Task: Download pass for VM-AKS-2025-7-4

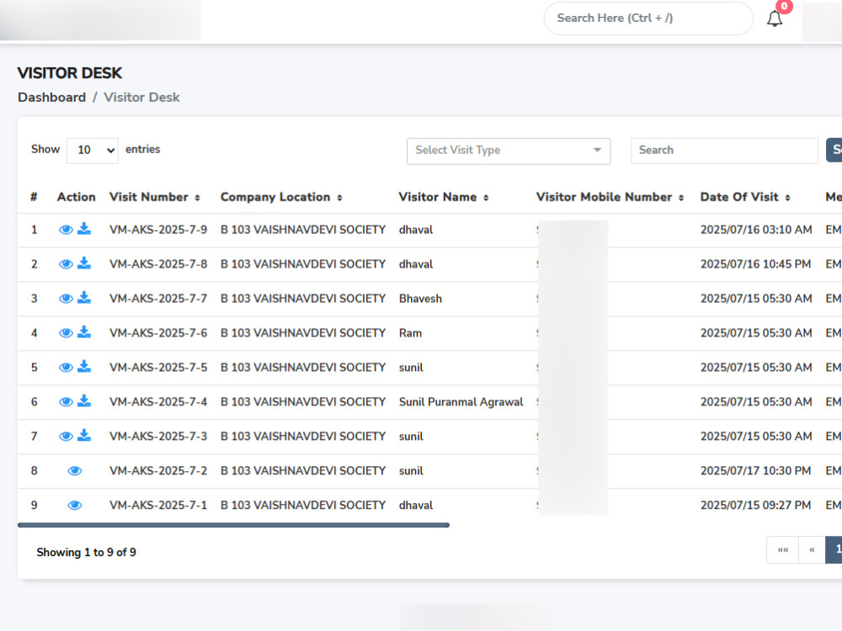Action: [84, 400]
